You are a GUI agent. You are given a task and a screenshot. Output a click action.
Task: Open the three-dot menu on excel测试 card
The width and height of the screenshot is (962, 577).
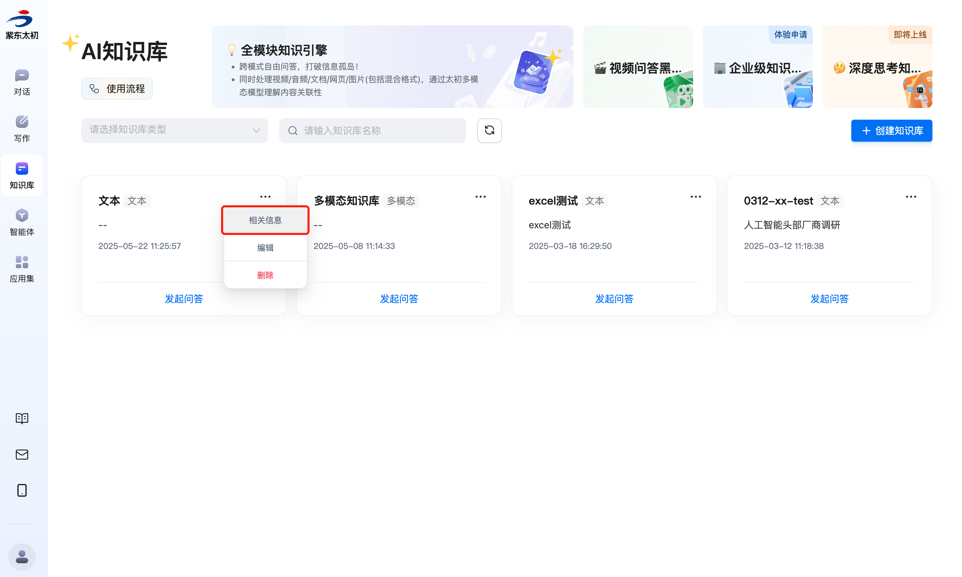click(x=695, y=197)
